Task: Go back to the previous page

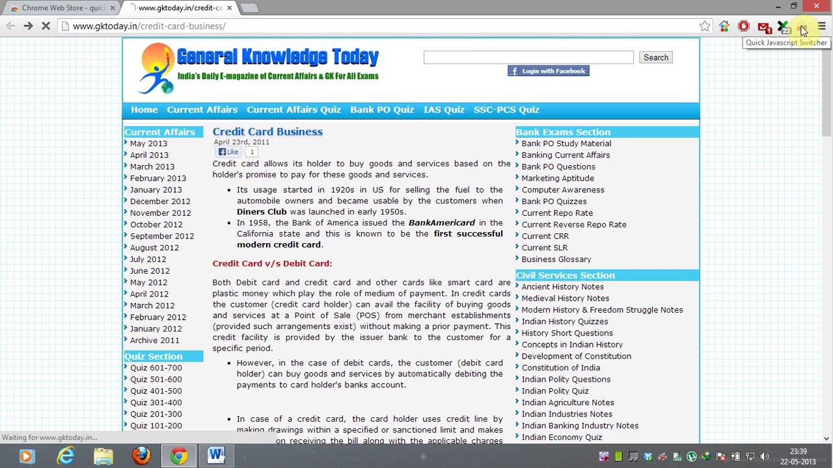Action: pyautogui.click(x=10, y=26)
